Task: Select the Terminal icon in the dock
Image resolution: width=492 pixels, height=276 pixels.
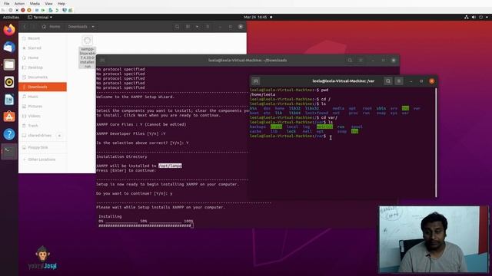Action: [9, 152]
